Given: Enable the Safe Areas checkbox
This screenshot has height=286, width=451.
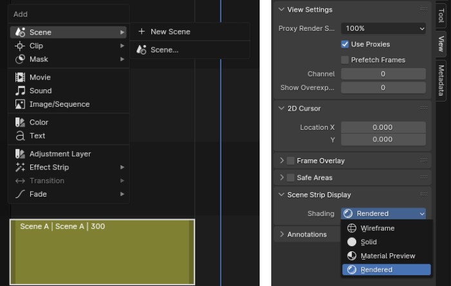Looking at the screenshot, I should pos(291,177).
